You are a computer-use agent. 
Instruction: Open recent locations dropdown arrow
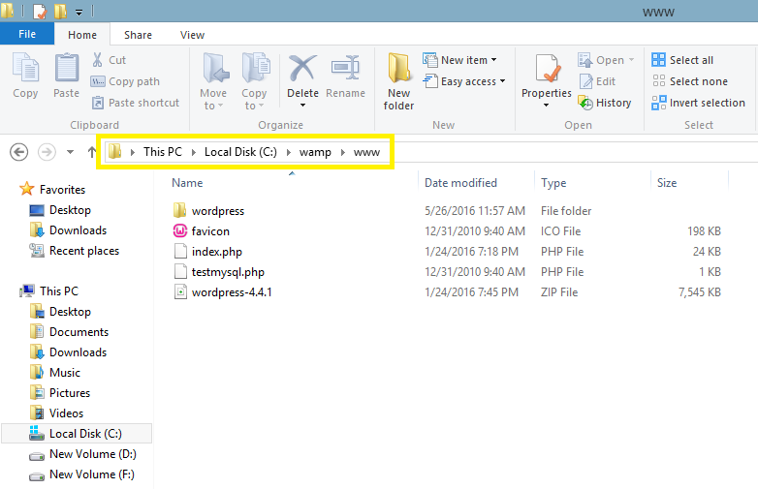pyautogui.click(x=70, y=153)
